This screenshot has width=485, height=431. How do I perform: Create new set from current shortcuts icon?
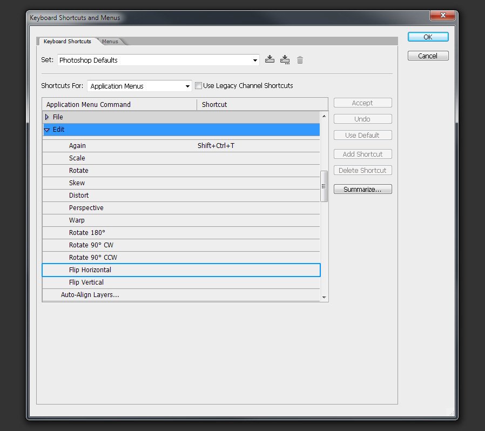pos(285,59)
